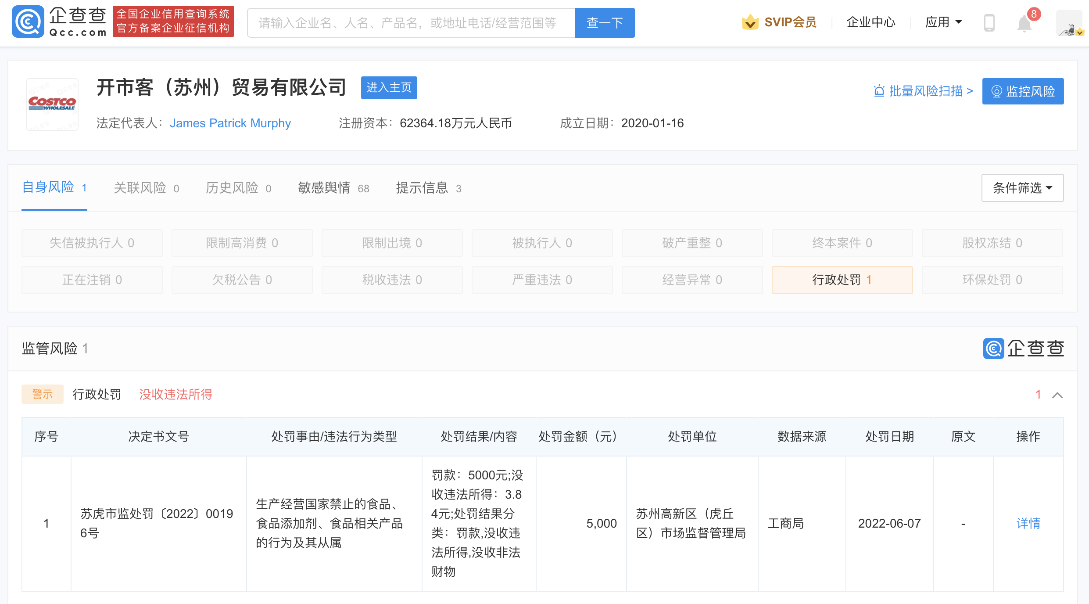Click the 监管风险 1 heading
The image size is (1089, 604).
click(55, 349)
